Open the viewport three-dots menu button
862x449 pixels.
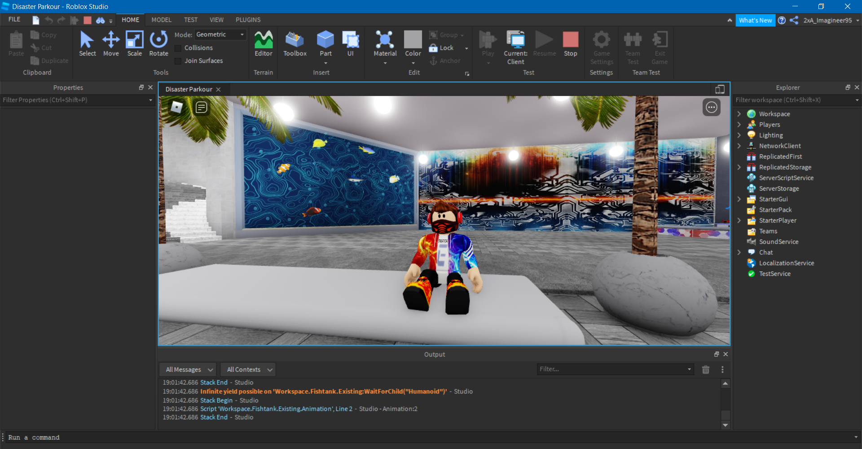click(x=712, y=107)
